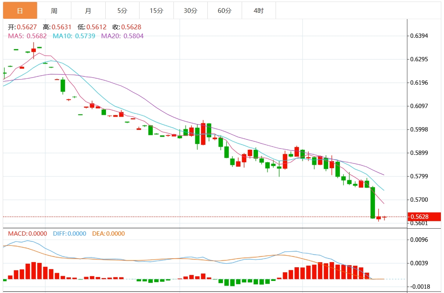Screen dimensions: 444x293
Task: Click the MACD: 0.0000 label
Action: 27,233
